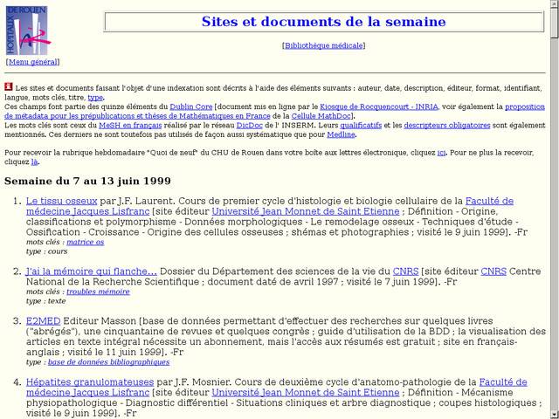This screenshot has width=559, height=419.
Task: Open the E2MED link
Action: [x=43, y=321]
